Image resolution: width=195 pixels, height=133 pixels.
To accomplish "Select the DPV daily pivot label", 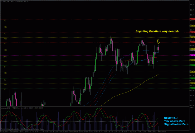I will 5,56.
